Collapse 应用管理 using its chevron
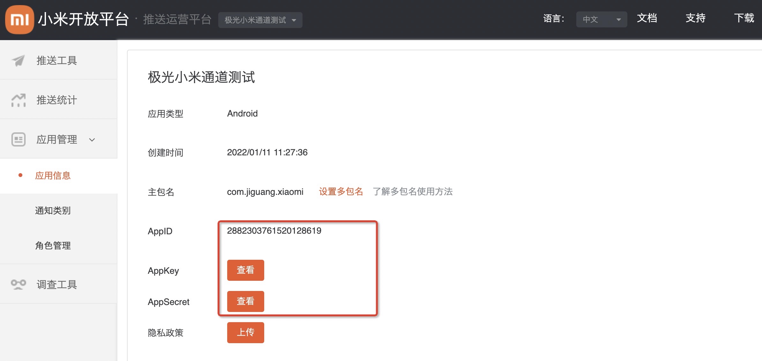The width and height of the screenshot is (762, 361). [x=92, y=140]
